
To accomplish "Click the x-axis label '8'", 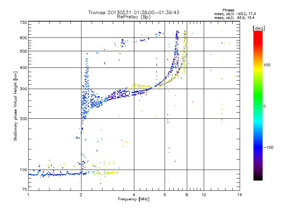I will tap(187, 195).
